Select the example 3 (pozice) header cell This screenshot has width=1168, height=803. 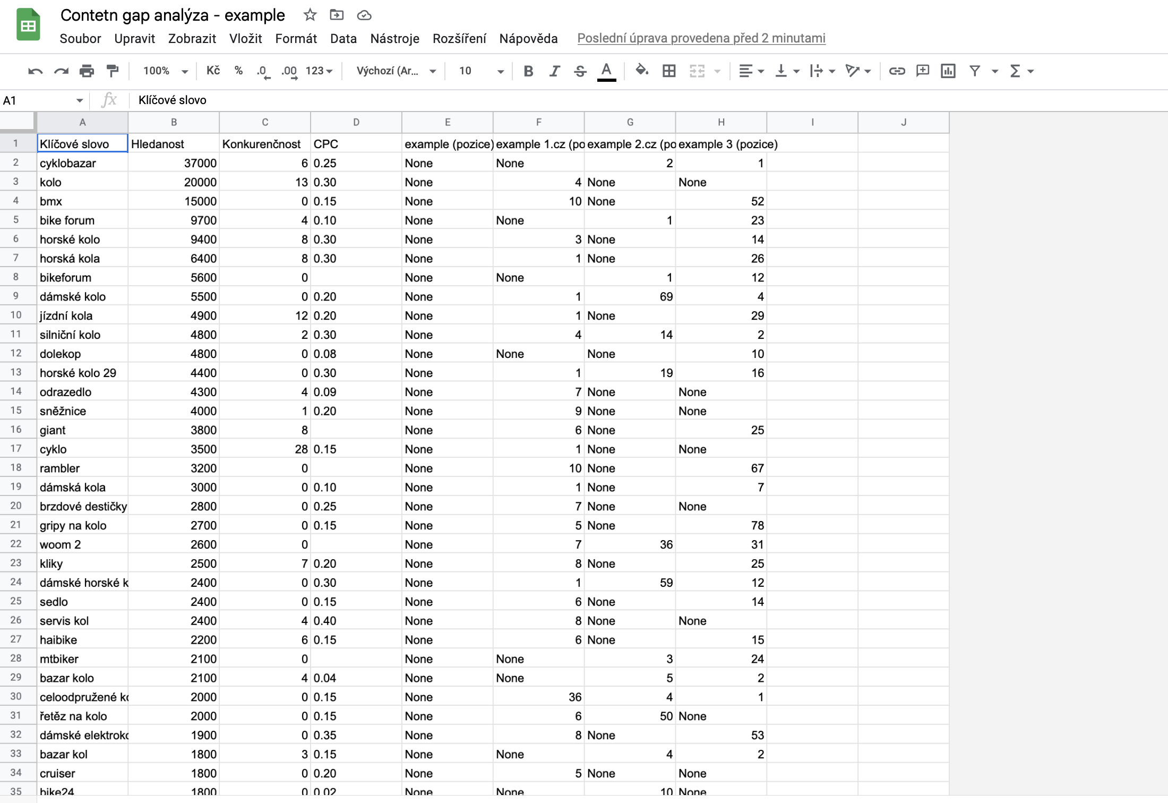721,144
